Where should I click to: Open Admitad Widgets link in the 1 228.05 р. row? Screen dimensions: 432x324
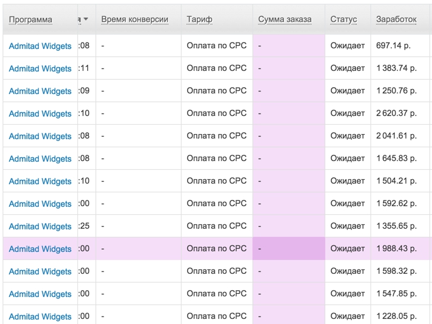point(40,316)
